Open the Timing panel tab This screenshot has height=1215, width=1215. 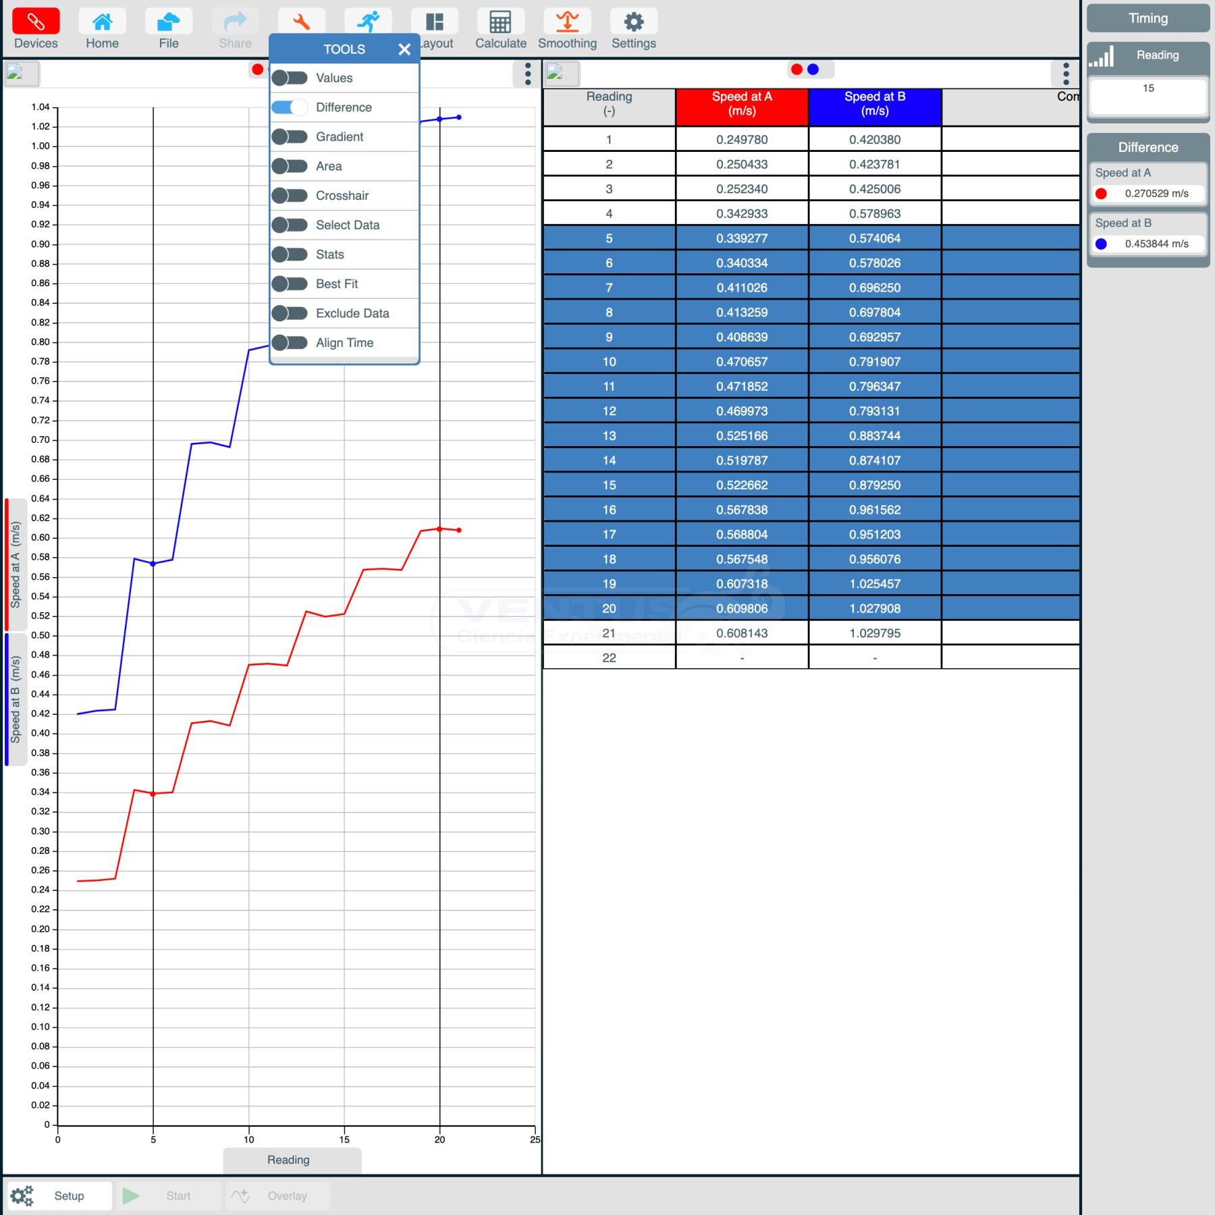[1147, 18]
